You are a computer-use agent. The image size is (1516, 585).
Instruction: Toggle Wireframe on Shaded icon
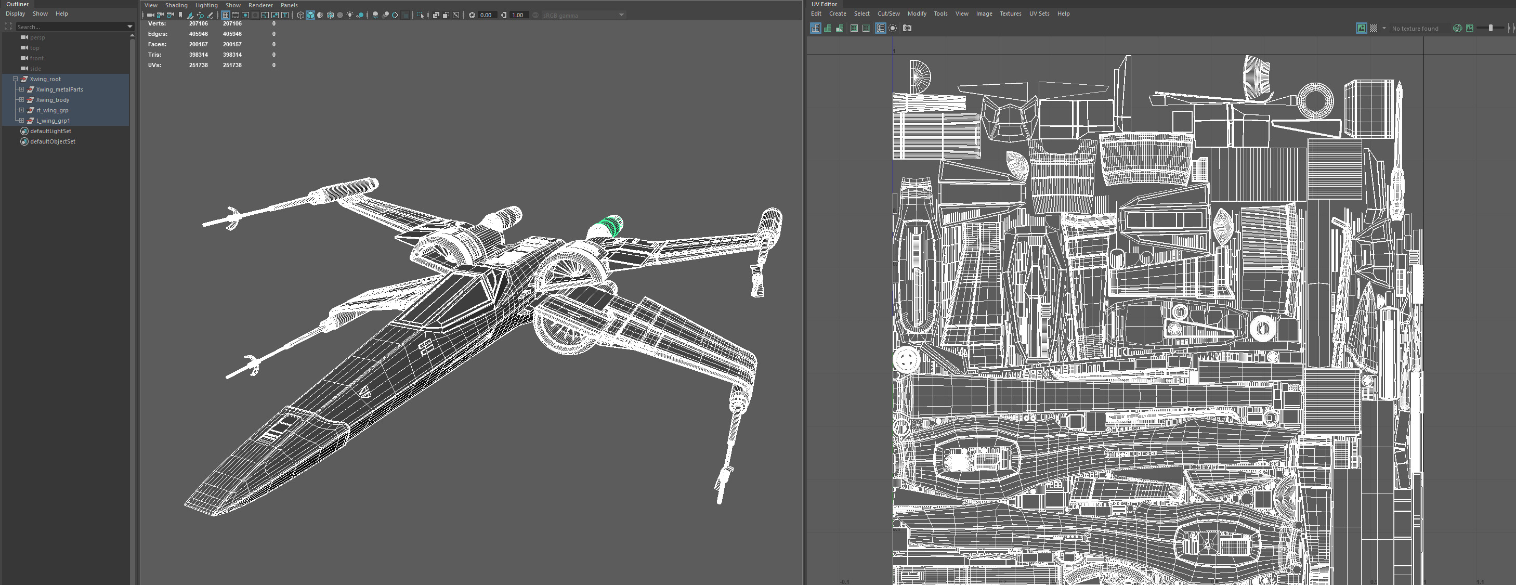click(331, 15)
